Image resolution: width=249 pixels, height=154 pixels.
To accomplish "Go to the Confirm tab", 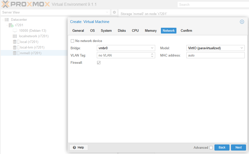I will 186,30.
